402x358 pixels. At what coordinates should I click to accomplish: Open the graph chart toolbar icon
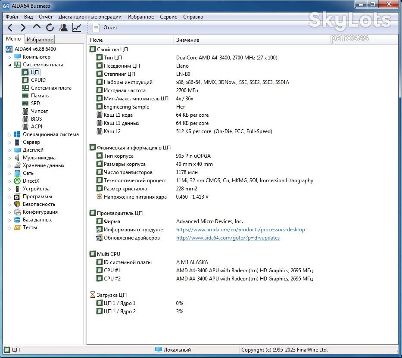pyautogui.click(x=77, y=28)
